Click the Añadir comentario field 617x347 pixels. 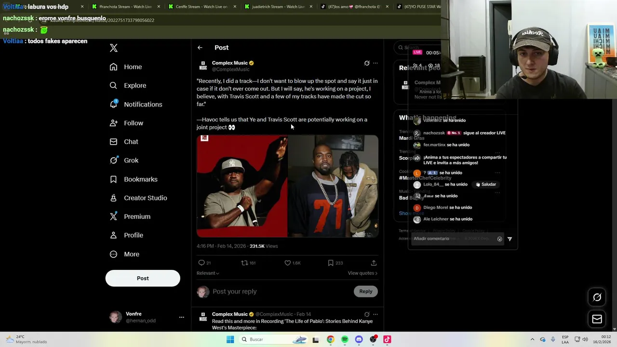coord(452,239)
